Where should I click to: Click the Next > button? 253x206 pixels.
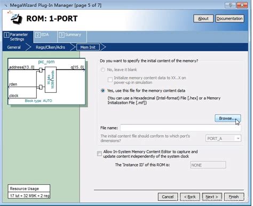pos(212,197)
